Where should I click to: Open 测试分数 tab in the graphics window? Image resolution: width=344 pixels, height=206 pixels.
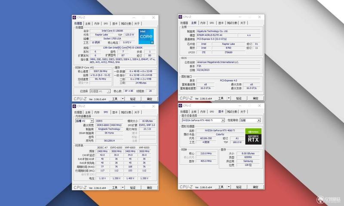pos(232,112)
